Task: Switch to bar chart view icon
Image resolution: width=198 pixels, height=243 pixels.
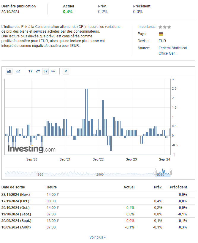Action: coord(9,71)
